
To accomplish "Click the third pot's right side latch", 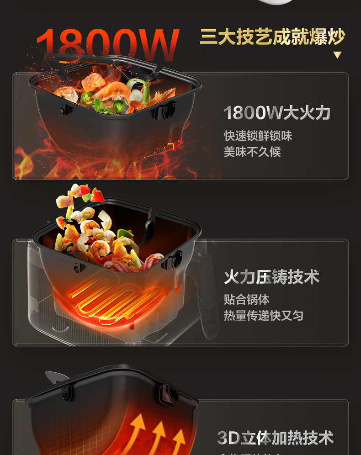I will (169, 396).
